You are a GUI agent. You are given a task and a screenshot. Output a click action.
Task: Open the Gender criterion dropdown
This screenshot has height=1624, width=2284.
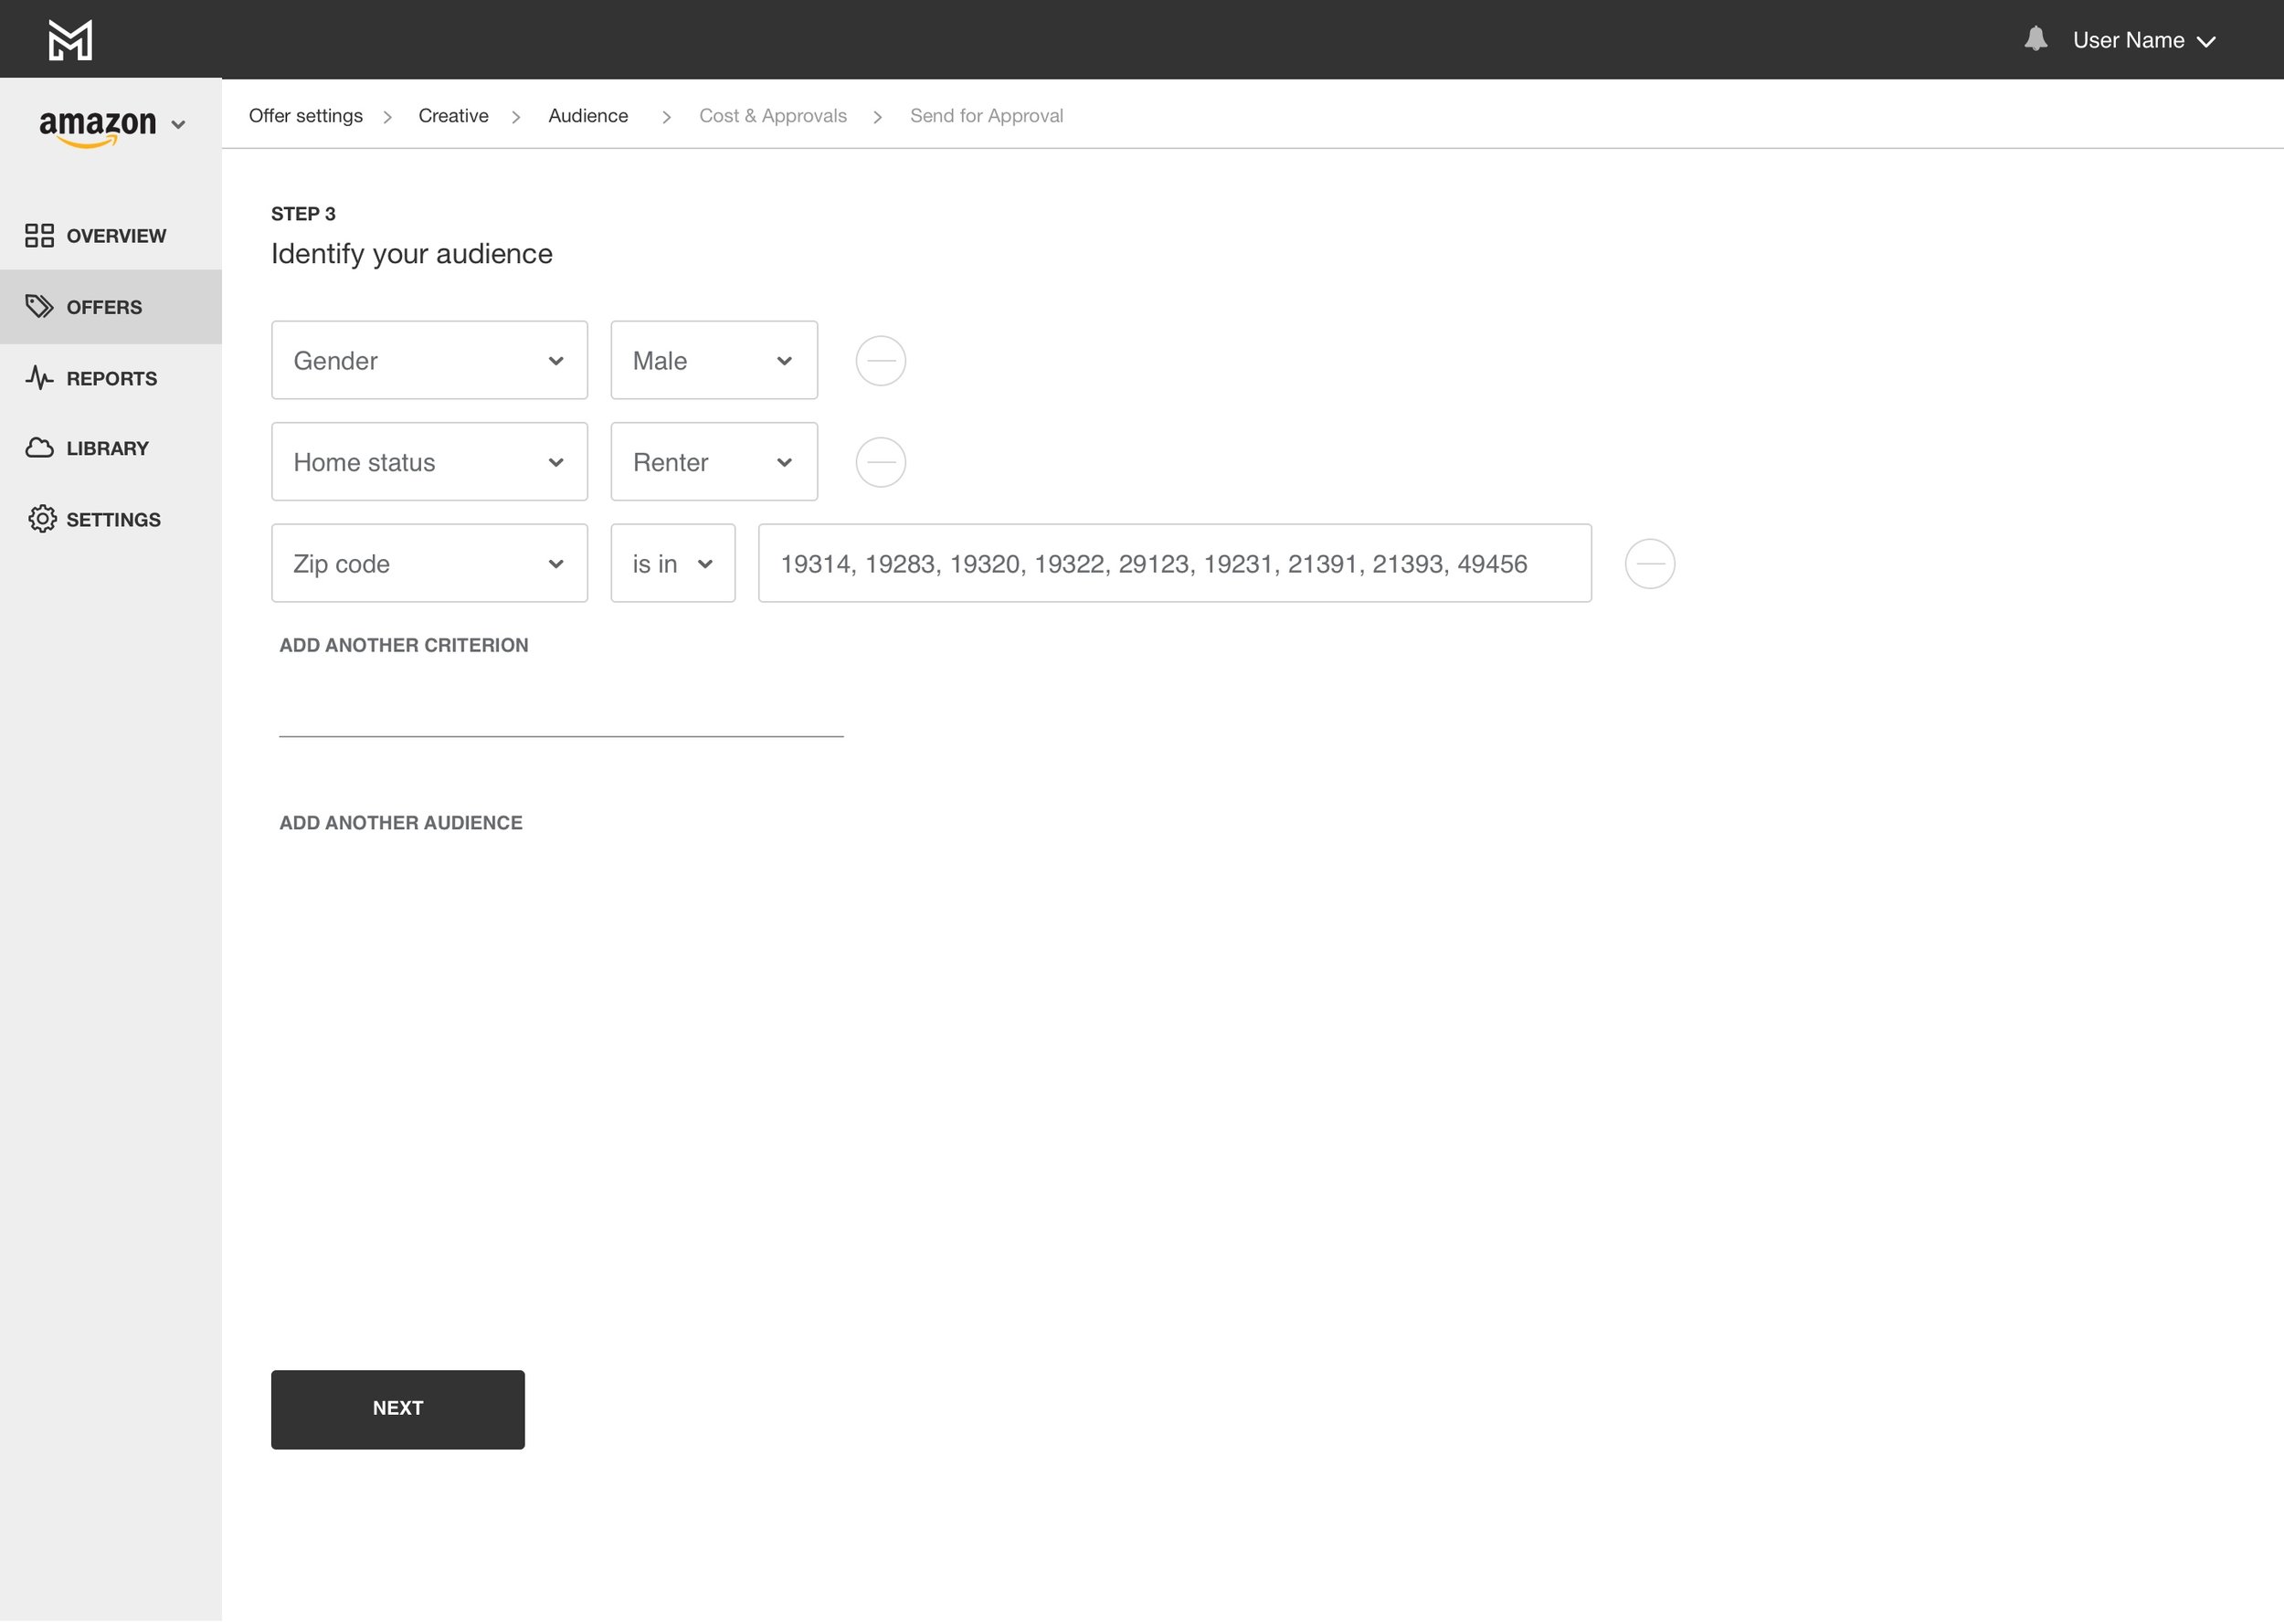click(x=429, y=360)
